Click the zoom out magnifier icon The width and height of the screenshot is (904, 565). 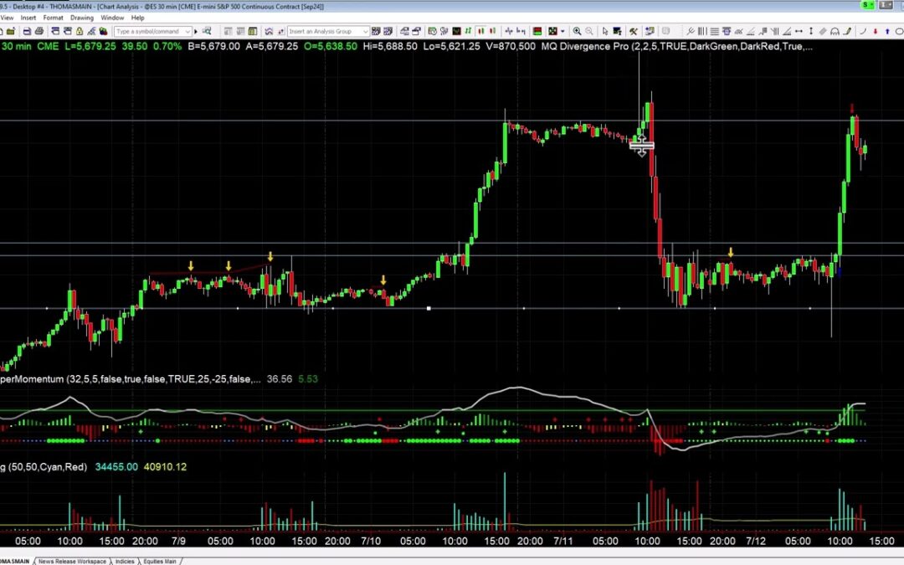pos(589,31)
